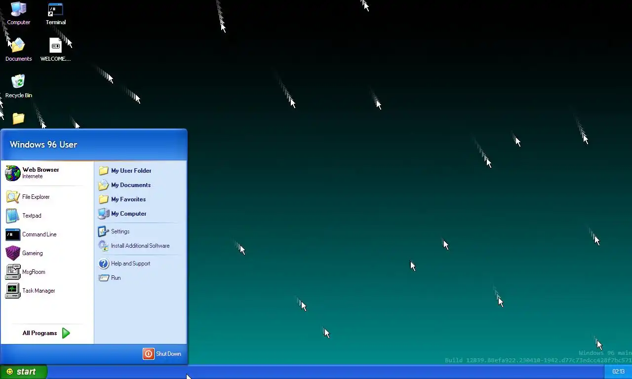
Task: Click the My Computer icon
Action: coord(103,214)
